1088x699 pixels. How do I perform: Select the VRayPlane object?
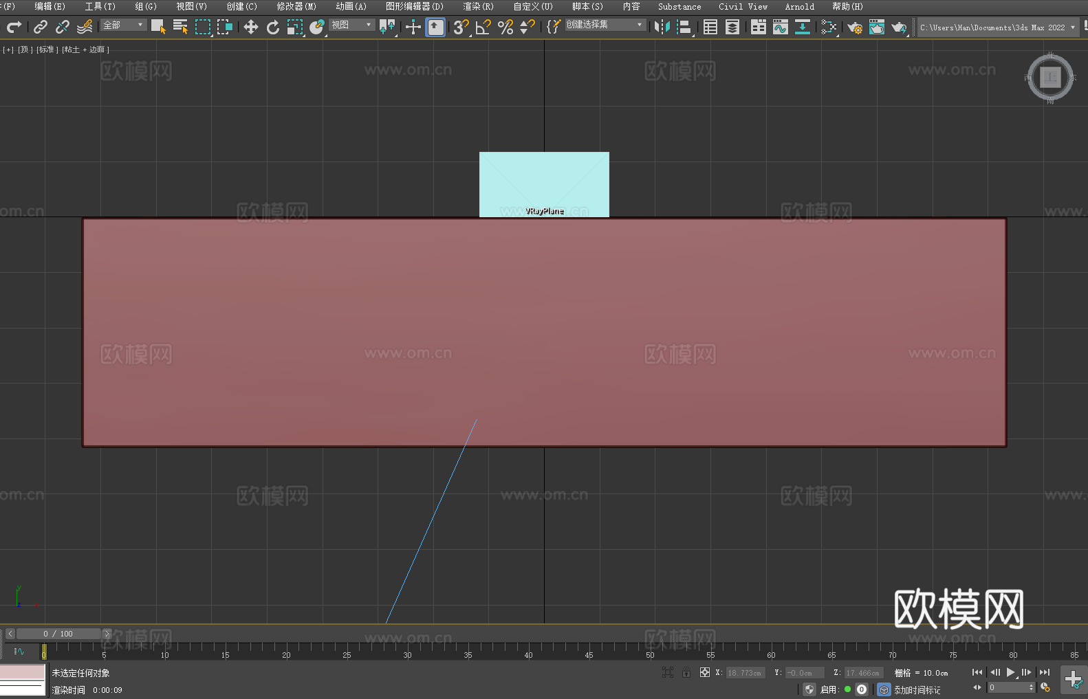(544, 184)
